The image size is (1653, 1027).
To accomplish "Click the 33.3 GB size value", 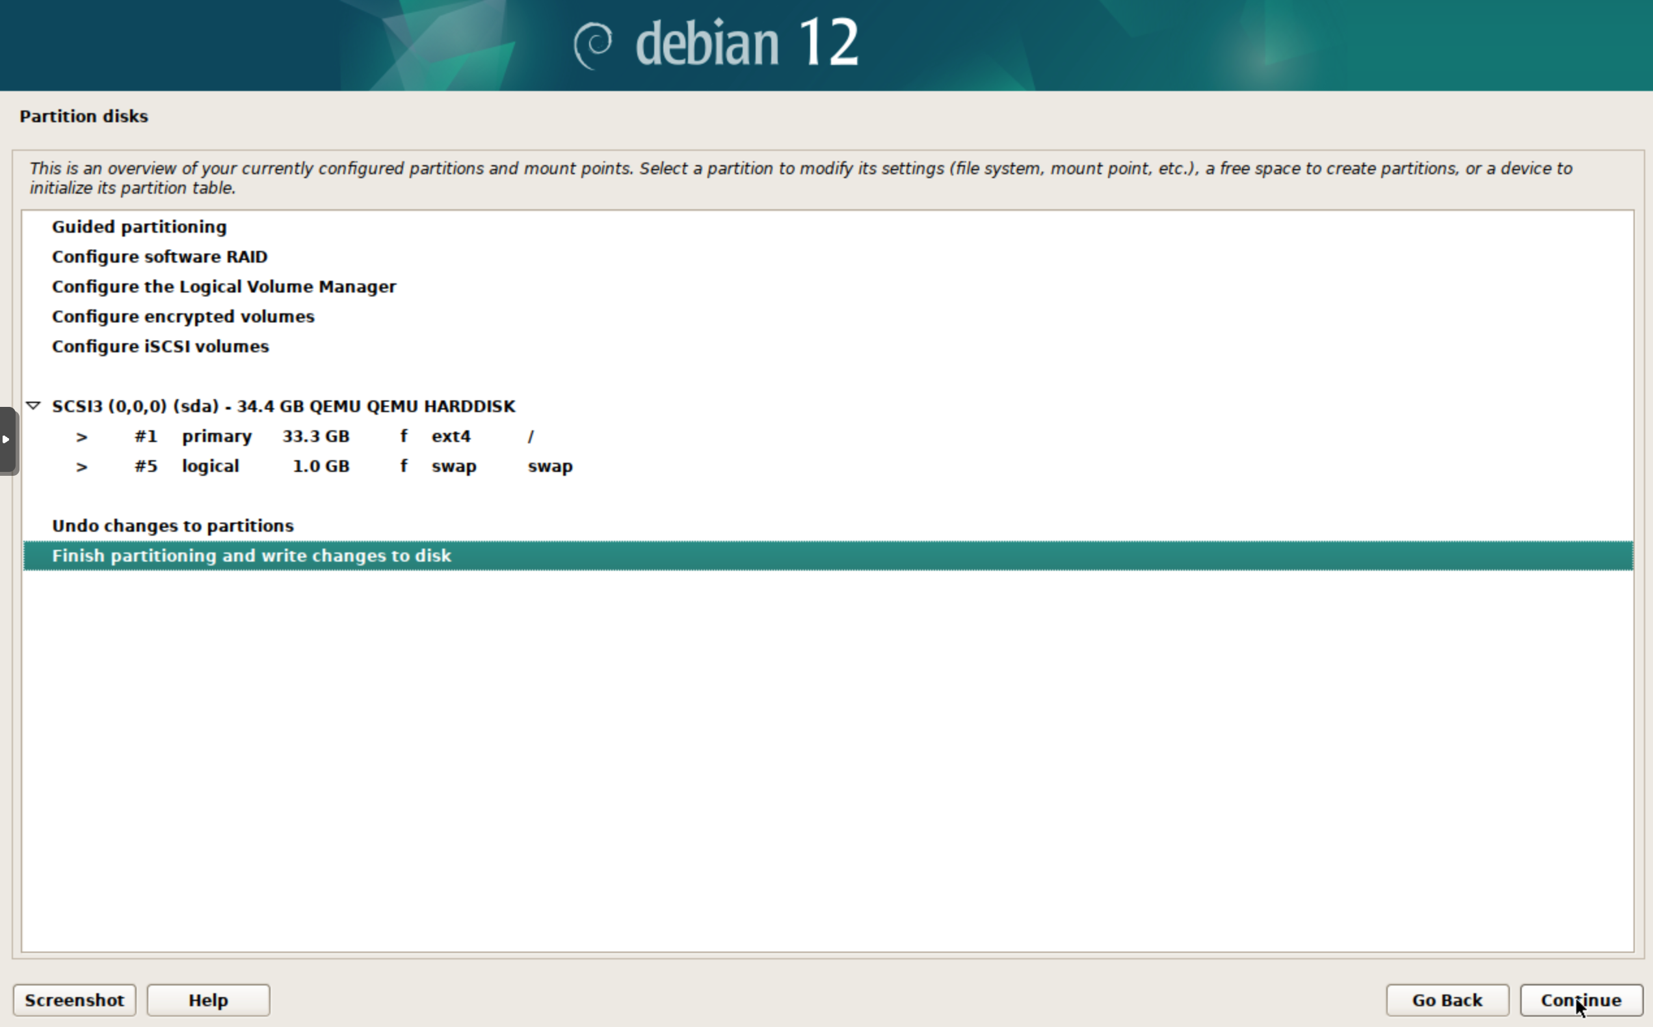I will tap(316, 436).
